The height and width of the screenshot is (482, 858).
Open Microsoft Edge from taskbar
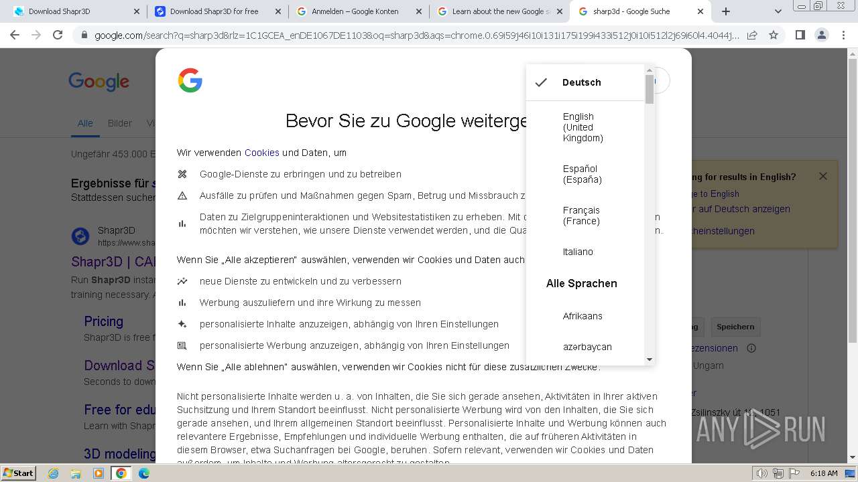point(144,473)
